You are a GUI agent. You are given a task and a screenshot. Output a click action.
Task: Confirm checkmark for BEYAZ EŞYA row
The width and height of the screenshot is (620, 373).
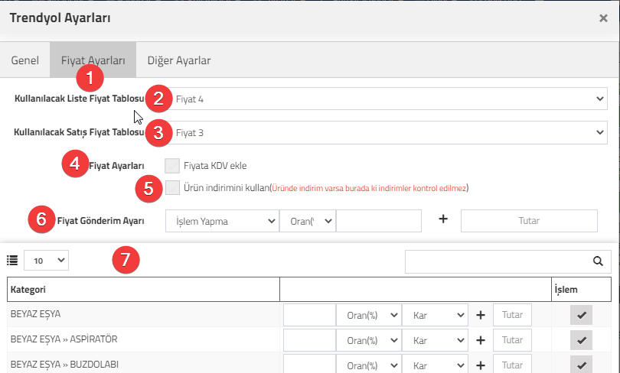(x=581, y=315)
